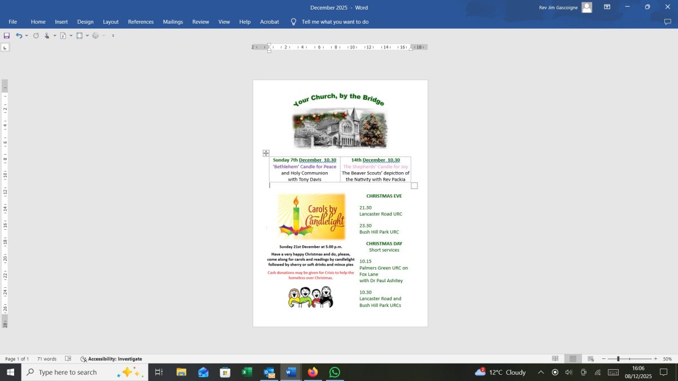Undo the last action
678x381 pixels.
(19, 36)
